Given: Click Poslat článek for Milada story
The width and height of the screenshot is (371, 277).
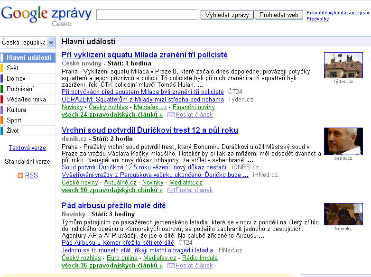Looking at the screenshot, I should pos(194,115).
